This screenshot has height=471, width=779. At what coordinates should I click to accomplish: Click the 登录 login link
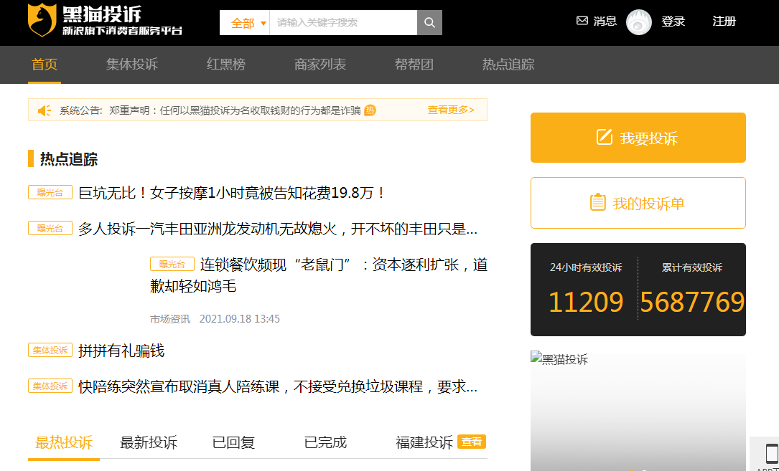[673, 22]
